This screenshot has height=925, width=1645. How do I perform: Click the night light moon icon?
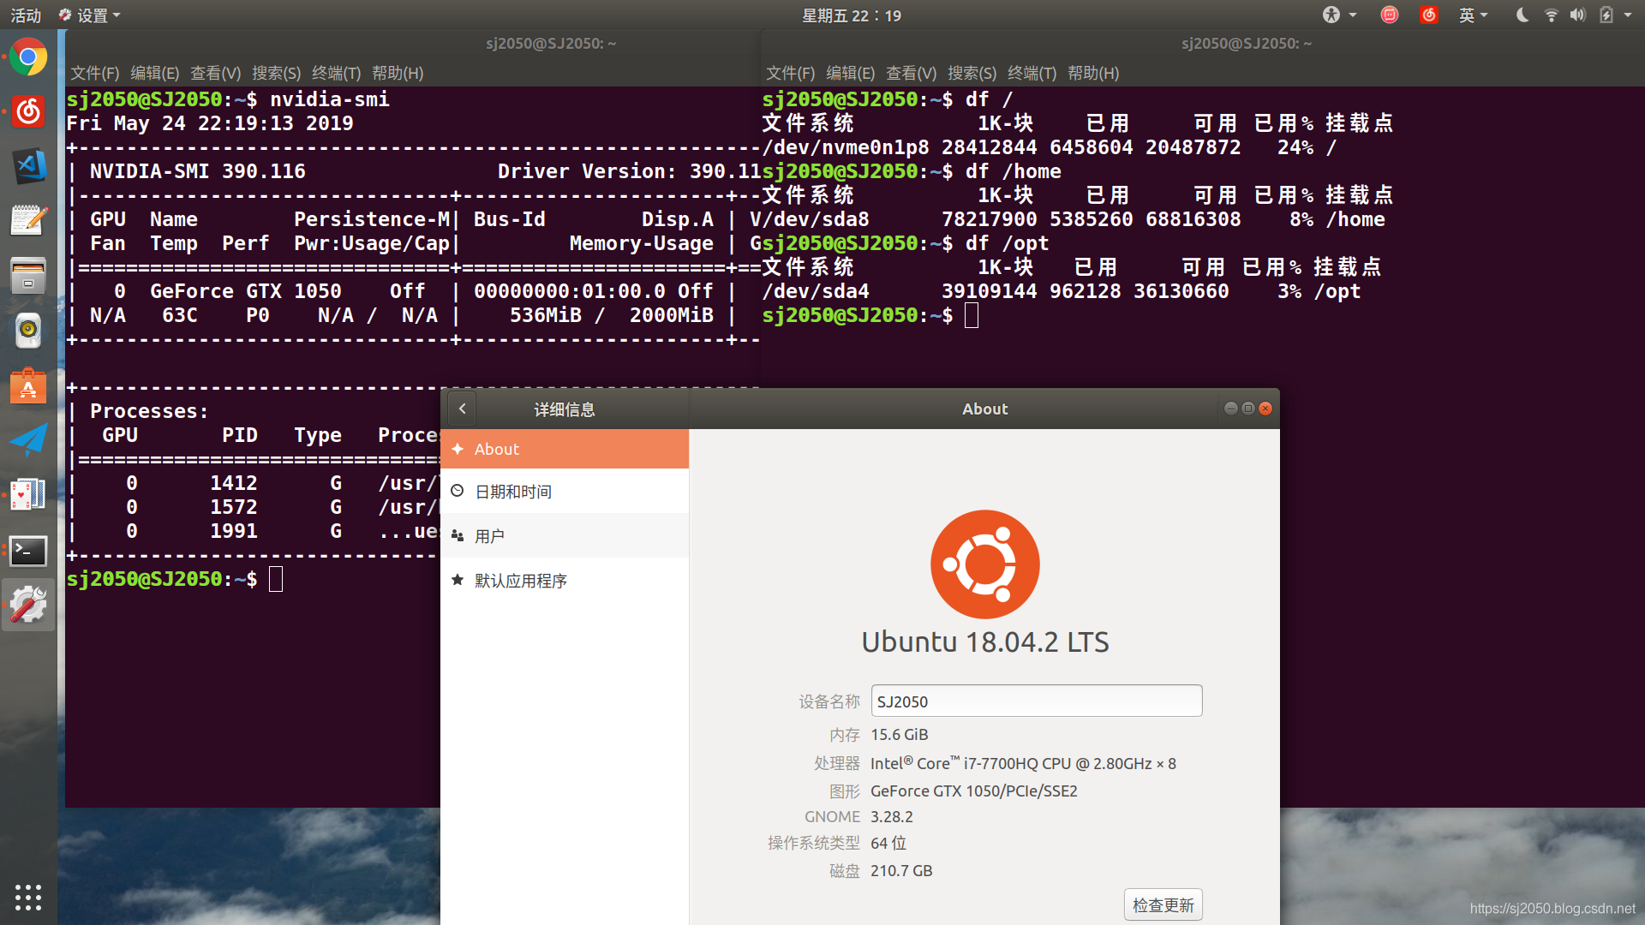(1522, 15)
